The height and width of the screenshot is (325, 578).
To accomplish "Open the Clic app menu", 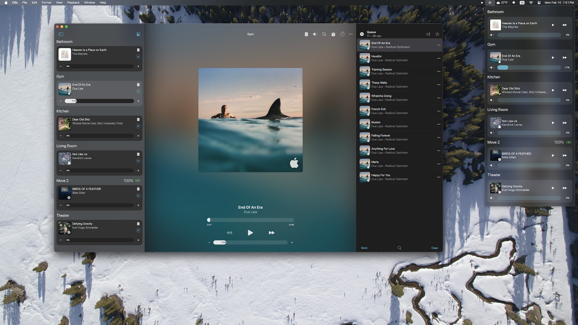I will click(15, 2).
